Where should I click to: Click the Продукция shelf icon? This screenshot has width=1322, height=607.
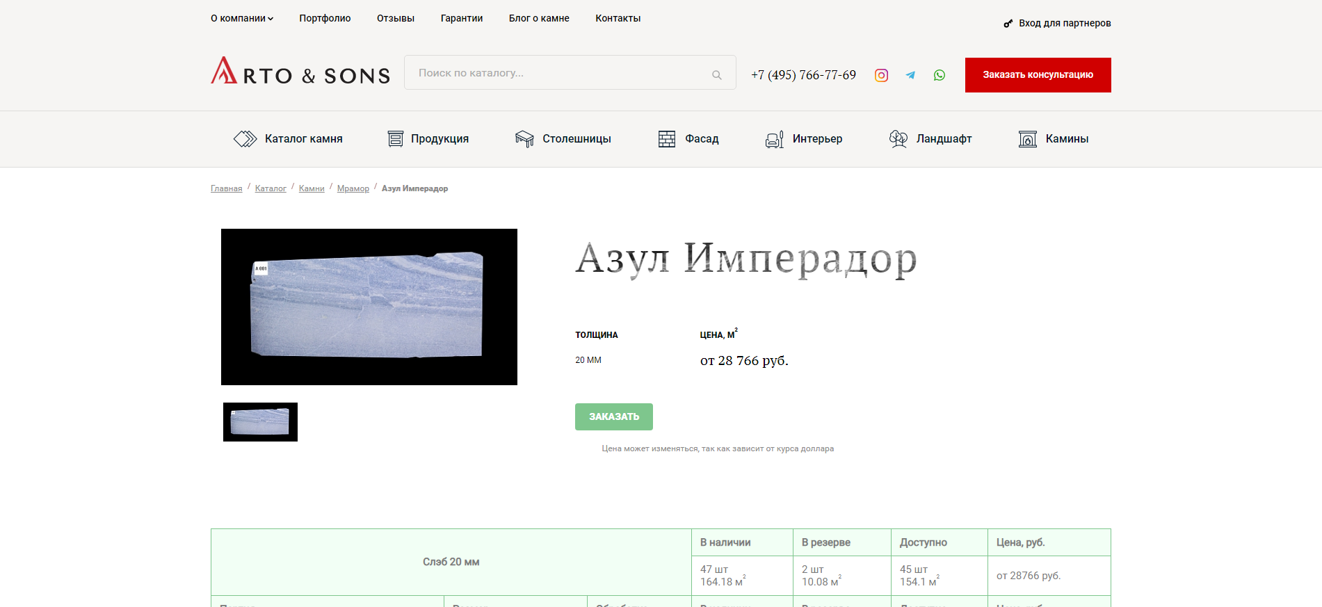(x=395, y=139)
